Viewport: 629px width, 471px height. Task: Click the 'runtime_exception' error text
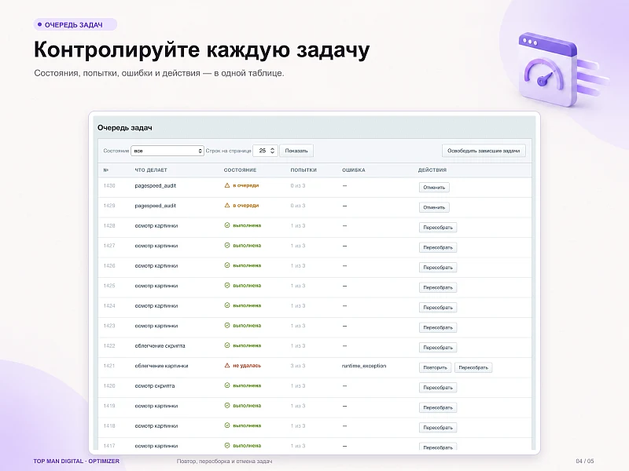point(364,366)
